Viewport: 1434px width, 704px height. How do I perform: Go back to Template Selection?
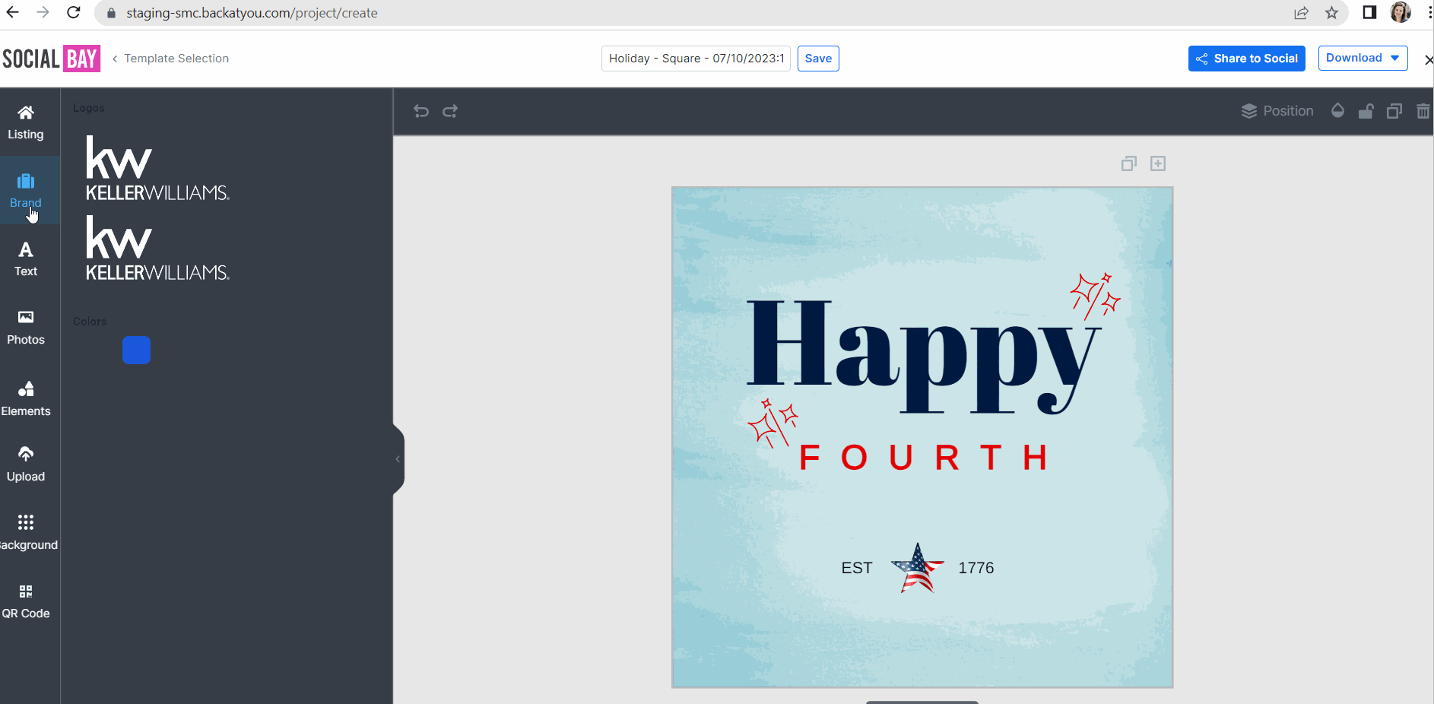(x=171, y=59)
